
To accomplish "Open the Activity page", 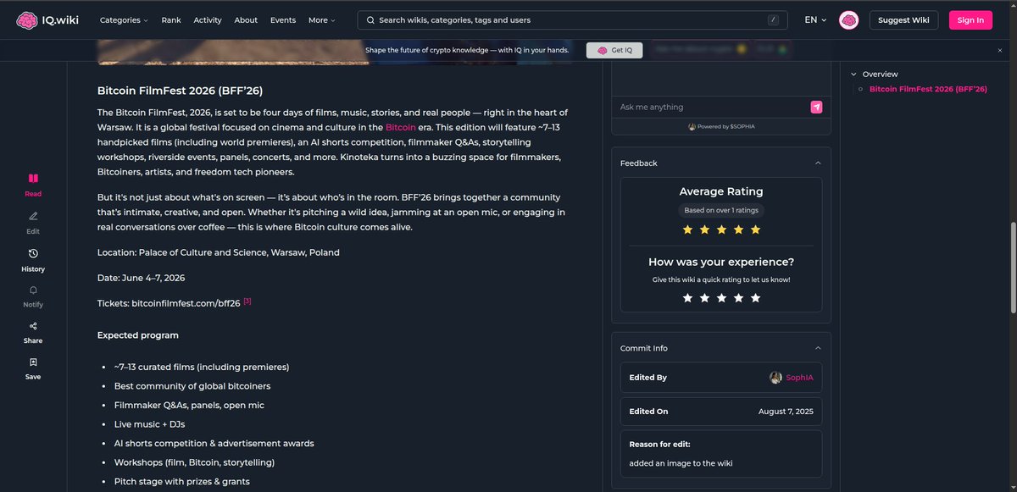I will click(x=208, y=20).
